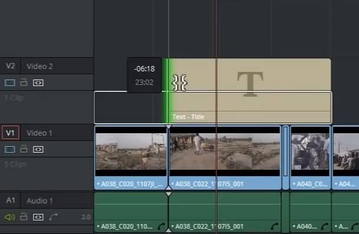Lock the Audio 1 track

pos(24,216)
